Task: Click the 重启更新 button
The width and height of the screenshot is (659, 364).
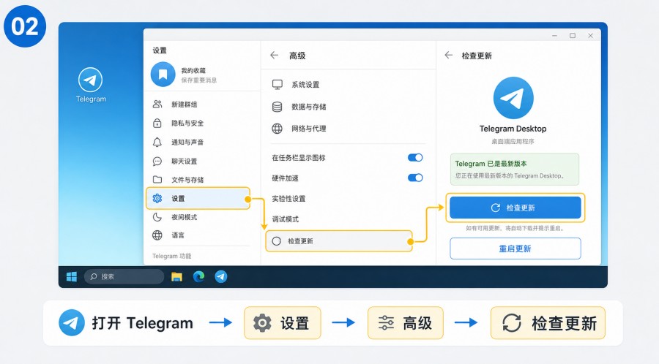Action: tap(515, 249)
